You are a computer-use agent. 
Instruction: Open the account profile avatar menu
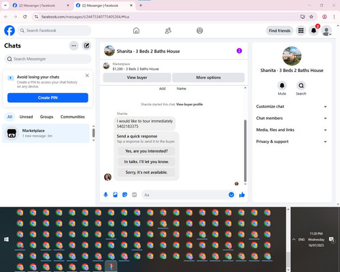pos(326,31)
